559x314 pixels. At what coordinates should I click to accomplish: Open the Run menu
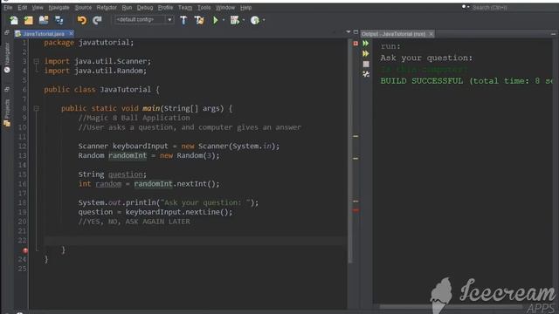point(127,8)
